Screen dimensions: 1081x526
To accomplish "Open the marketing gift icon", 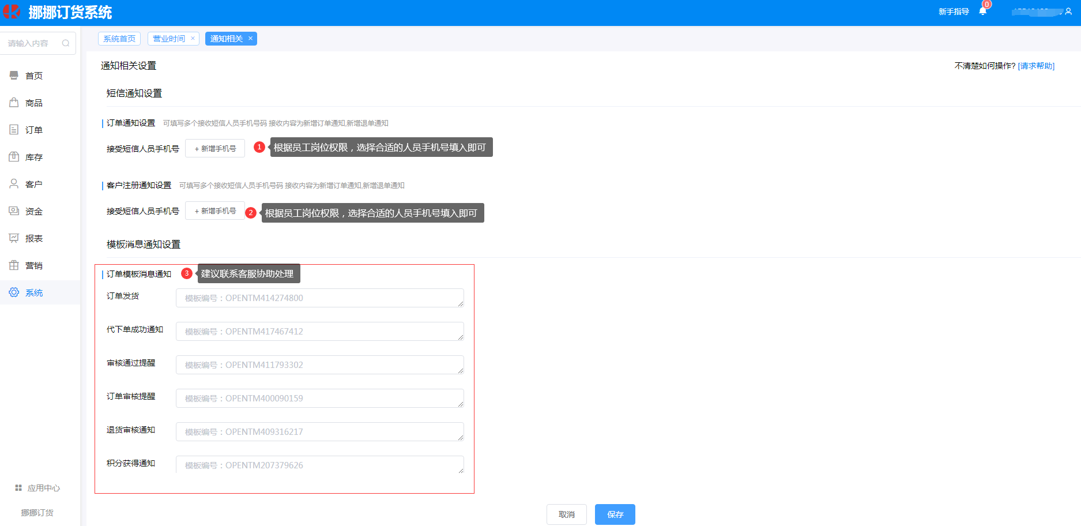I will pos(14,265).
